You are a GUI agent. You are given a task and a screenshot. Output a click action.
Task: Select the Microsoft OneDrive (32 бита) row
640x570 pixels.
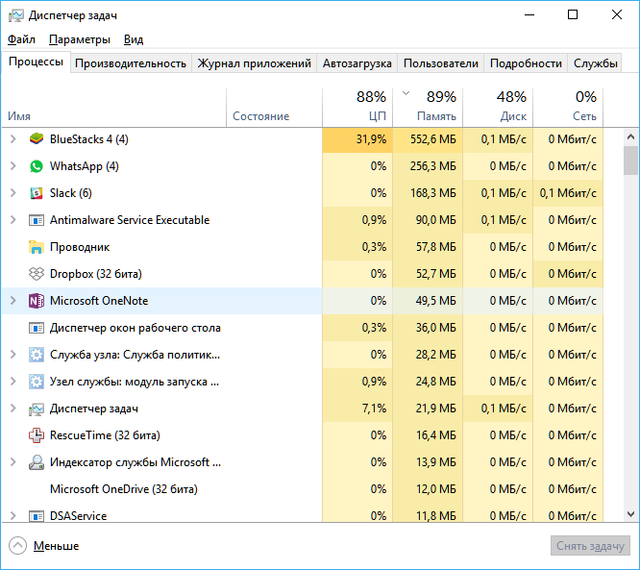point(302,489)
